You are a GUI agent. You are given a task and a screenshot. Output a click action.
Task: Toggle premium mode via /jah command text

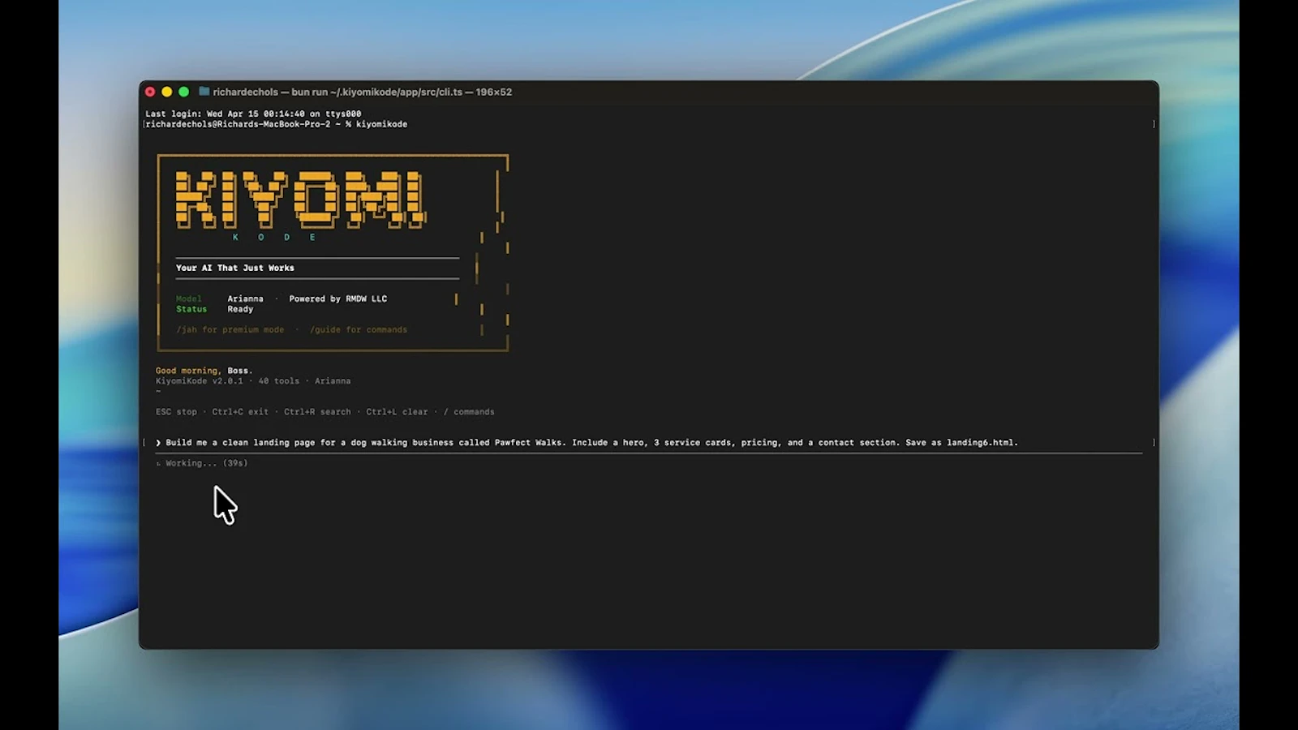click(230, 329)
